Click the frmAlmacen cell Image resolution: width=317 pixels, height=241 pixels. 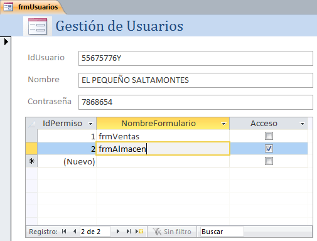pos(163,149)
